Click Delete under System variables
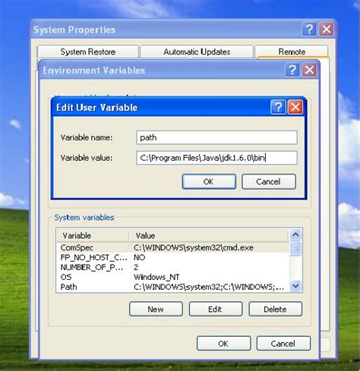 pyautogui.click(x=276, y=309)
